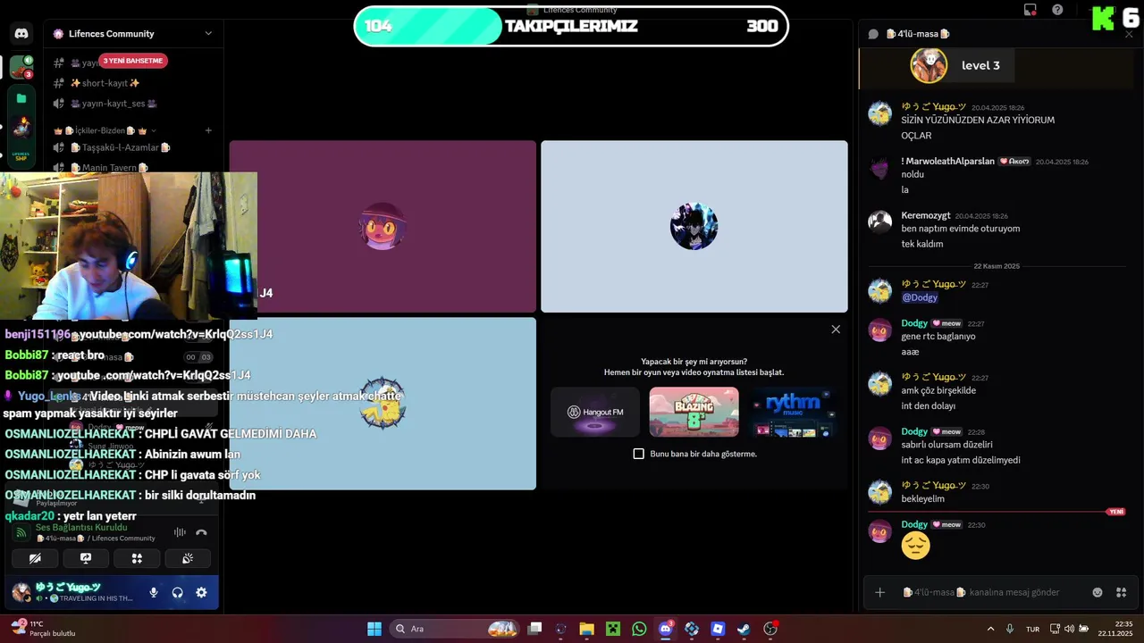Open the weather widget on taskbar
This screenshot has height=643, width=1144.
43,629
